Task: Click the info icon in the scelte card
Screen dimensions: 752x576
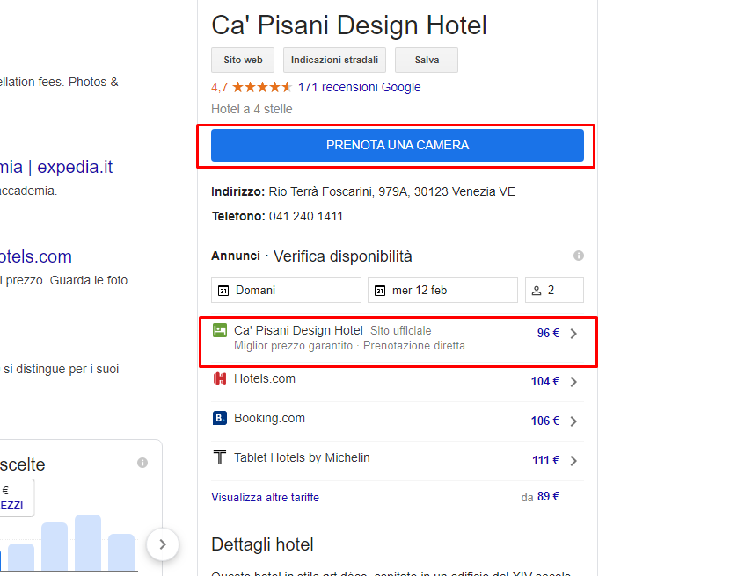Action: pos(142,463)
